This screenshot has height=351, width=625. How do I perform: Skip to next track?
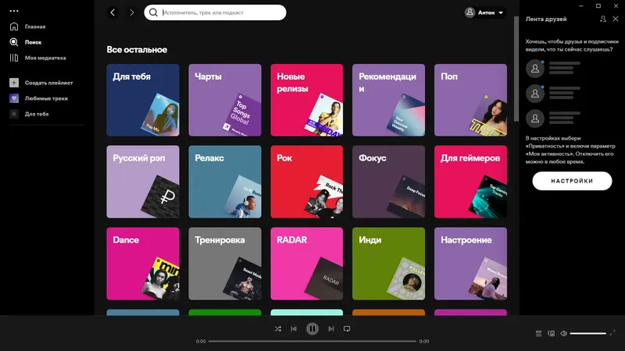(x=330, y=328)
